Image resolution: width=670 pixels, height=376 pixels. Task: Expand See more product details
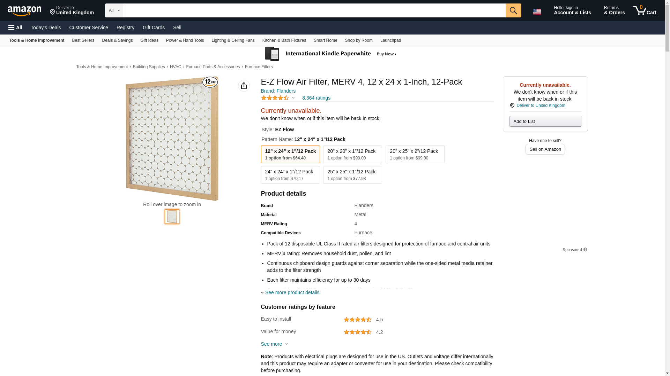click(292, 292)
